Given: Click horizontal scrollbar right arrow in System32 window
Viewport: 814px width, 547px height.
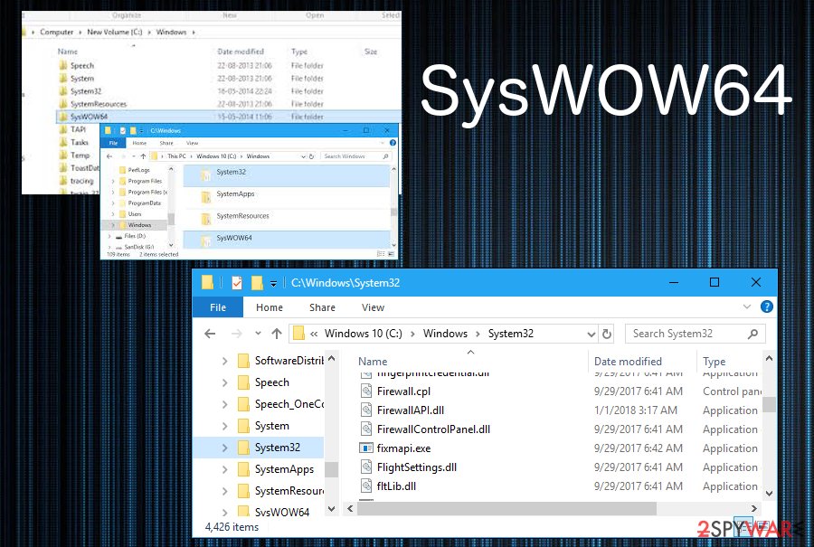Looking at the screenshot, I should (x=753, y=509).
